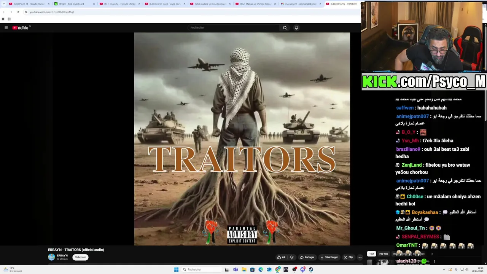The width and height of the screenshot is (487, 274).
Task: Open Task View from the taskbar
Action: 227,269
